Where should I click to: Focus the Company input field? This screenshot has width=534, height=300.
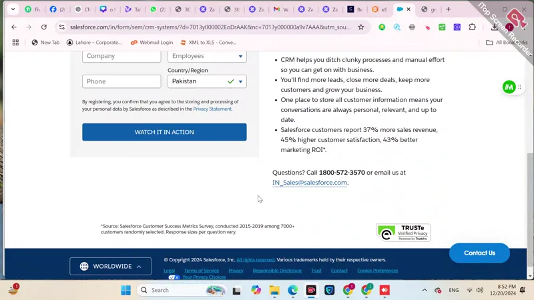pos(121,56)
